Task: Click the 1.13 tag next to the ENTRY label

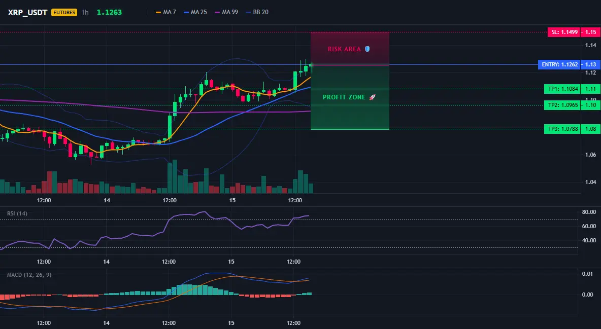Action: 591,64
